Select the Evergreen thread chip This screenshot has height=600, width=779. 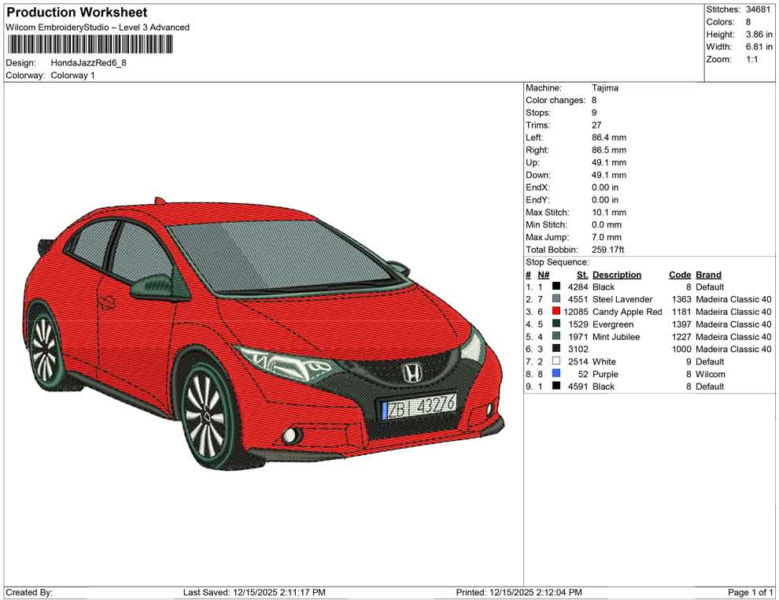pos(556,324)
